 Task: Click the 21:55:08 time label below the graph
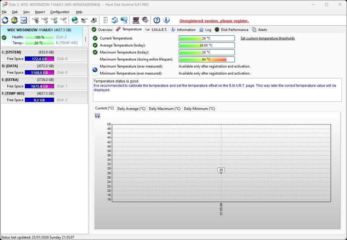coord(221,209)
